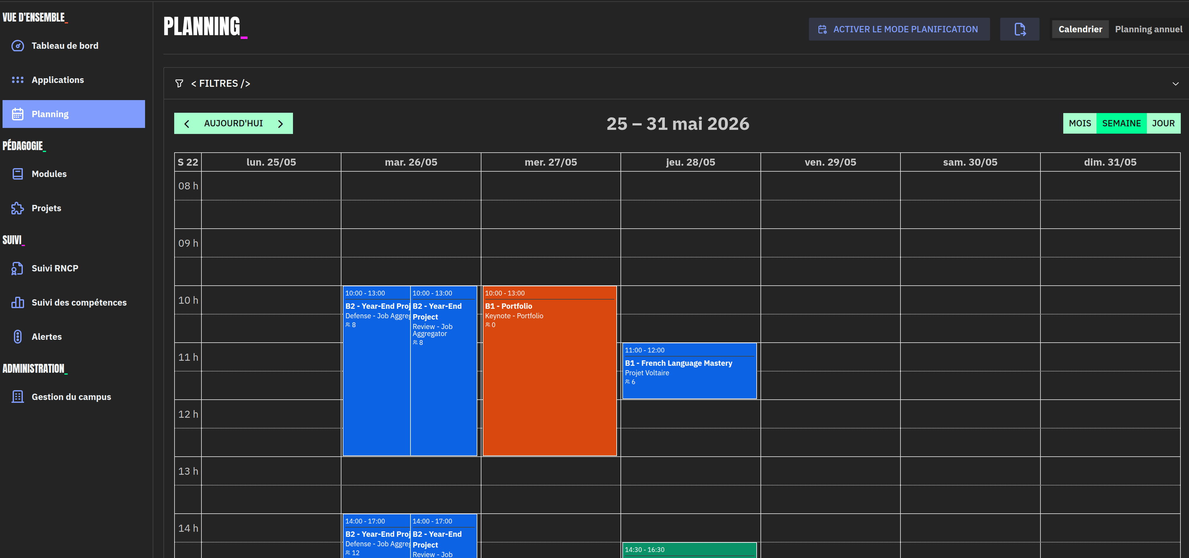Click mar. 26/05 day header
Viewport: 1189px width, 558px height.
(411, 162)
